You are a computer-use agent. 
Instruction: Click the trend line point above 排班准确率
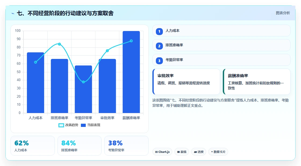[59, 44]
